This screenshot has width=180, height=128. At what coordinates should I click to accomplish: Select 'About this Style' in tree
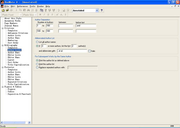pyautogui.click(x=13, y=19)
